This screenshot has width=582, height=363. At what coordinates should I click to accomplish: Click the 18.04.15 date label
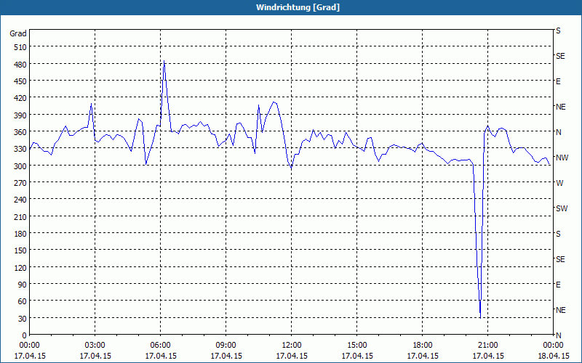point(554,356)
